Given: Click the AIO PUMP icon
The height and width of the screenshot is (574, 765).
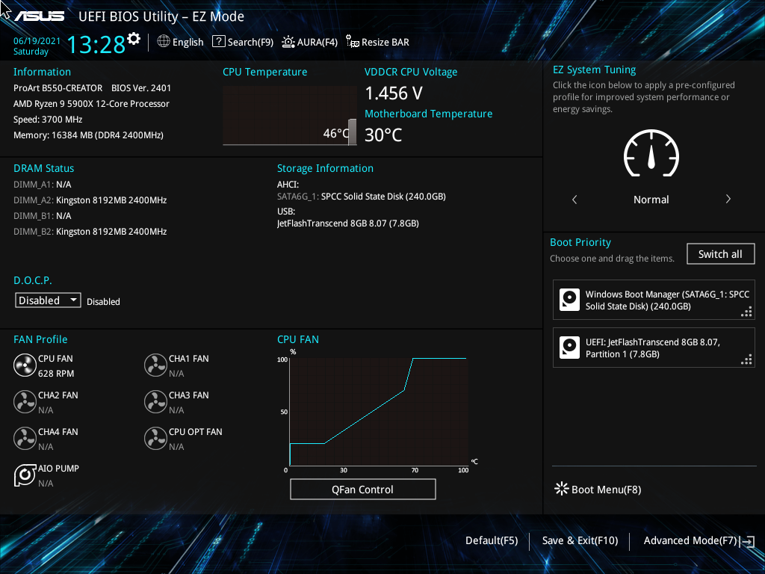Looking at the screenshot, I should 24,475.
